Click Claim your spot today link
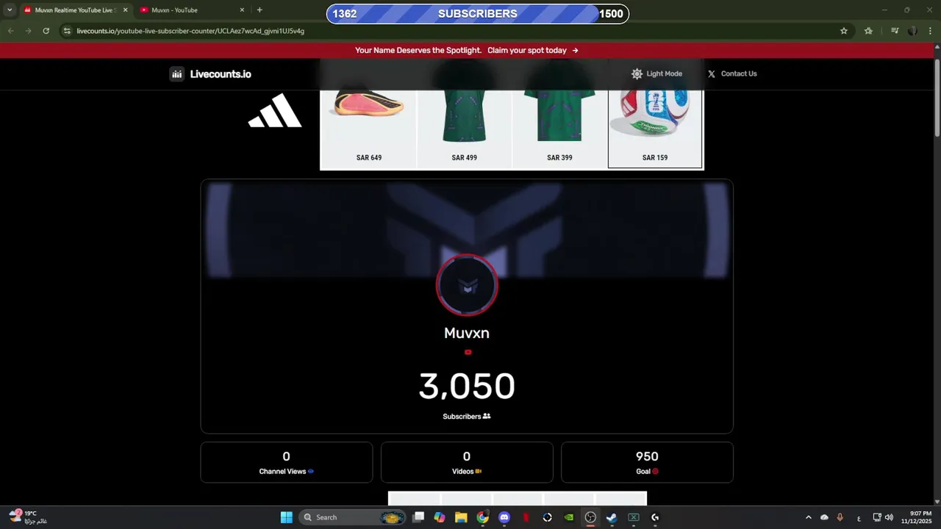941x529 pixels. click(532, 50)
